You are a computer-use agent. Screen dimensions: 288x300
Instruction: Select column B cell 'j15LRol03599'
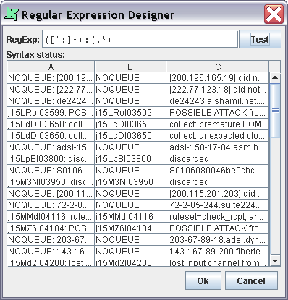coord(130,113)
